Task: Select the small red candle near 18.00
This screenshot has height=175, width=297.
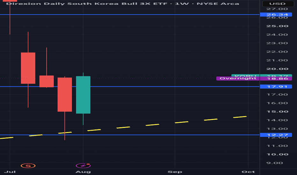Action: tap(47, 81)
